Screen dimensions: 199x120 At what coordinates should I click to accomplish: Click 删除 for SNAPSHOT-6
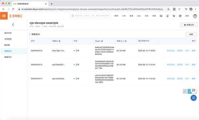194,51
